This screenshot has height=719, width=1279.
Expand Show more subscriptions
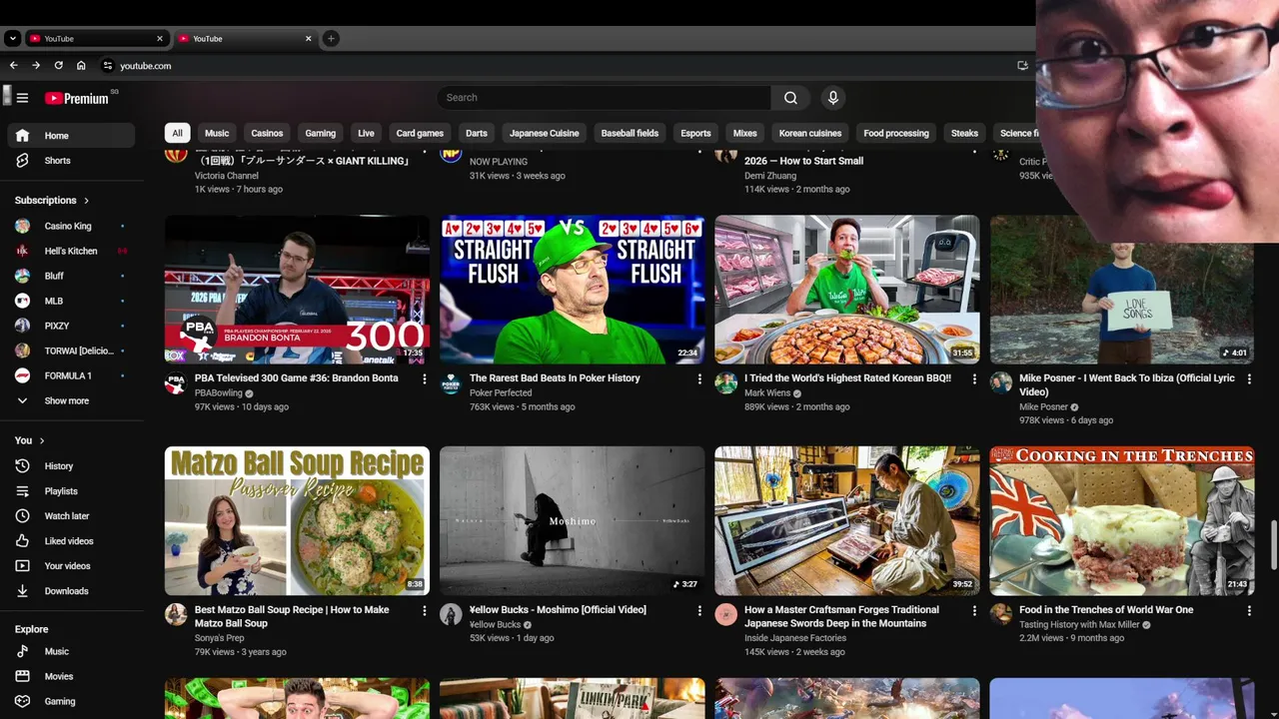71,400
